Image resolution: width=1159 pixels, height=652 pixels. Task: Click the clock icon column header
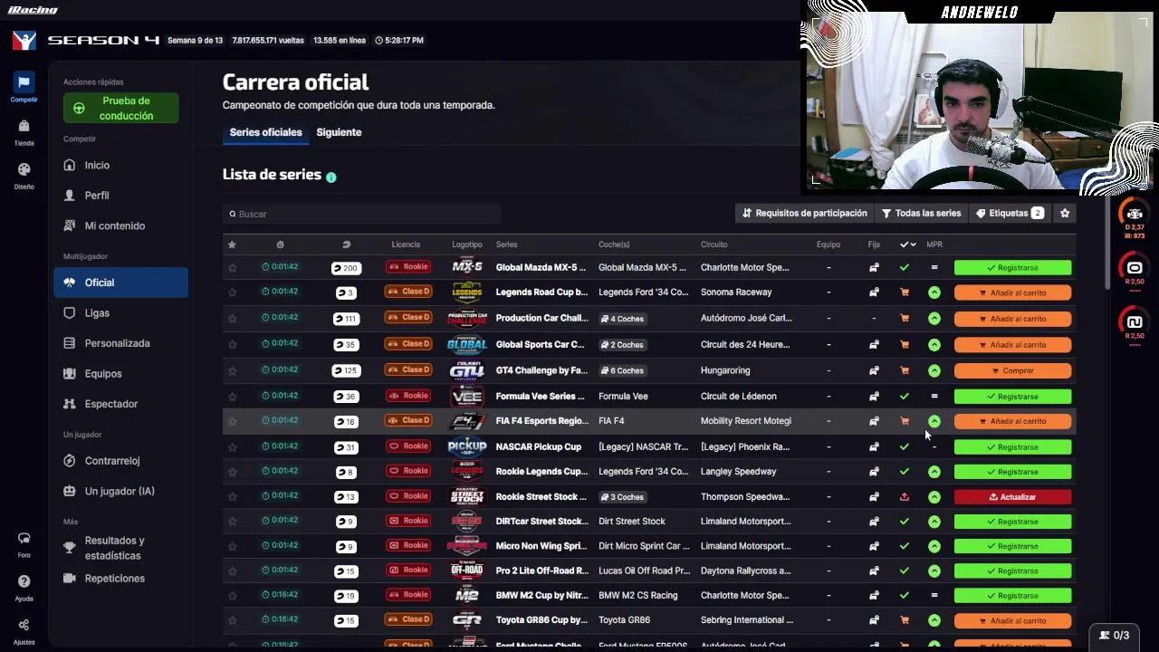click(280, 244)
